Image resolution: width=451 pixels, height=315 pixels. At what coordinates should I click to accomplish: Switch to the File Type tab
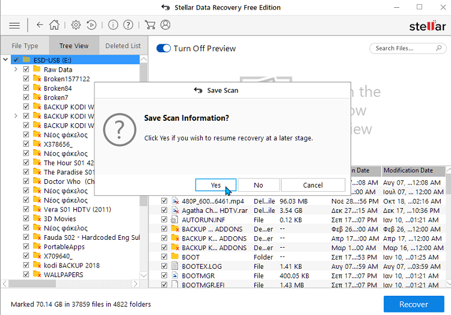[x=25, y=46]
